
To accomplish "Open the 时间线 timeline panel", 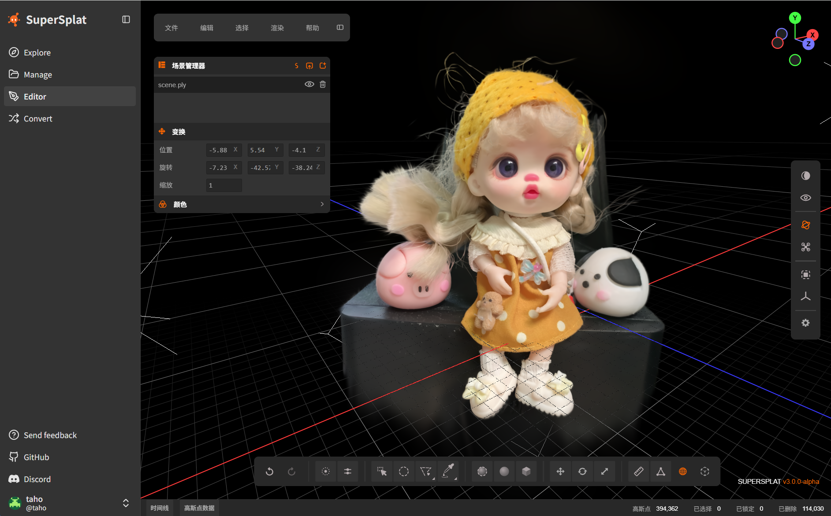I will pos(160,508).
